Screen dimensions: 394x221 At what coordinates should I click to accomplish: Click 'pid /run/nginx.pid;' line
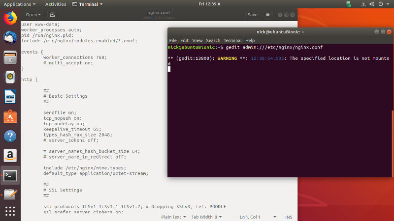pos(47,35)
